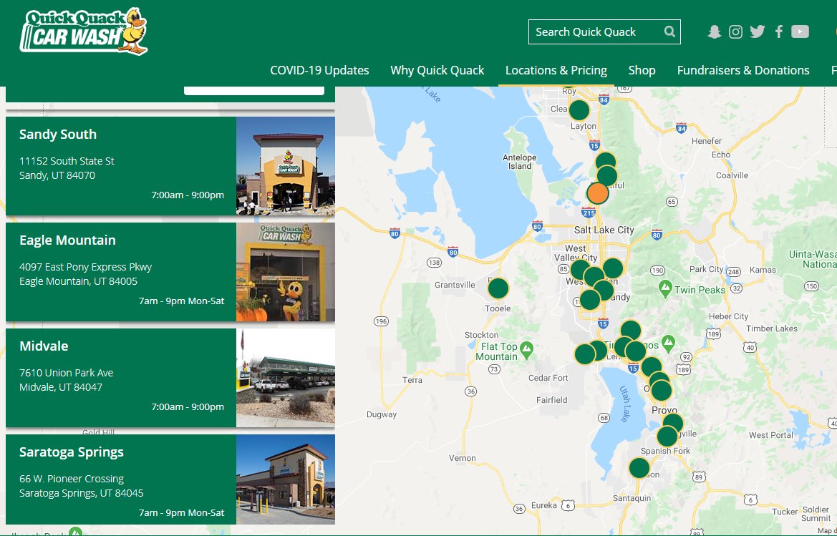This screenshot has height=536, width=837.
Task: Click the Quick Quack Car Wash logo
Action: click(x=84, y=31)
